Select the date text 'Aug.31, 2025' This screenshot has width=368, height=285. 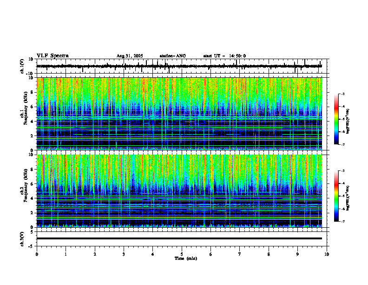pyautogui.click(x=130, y=56)
